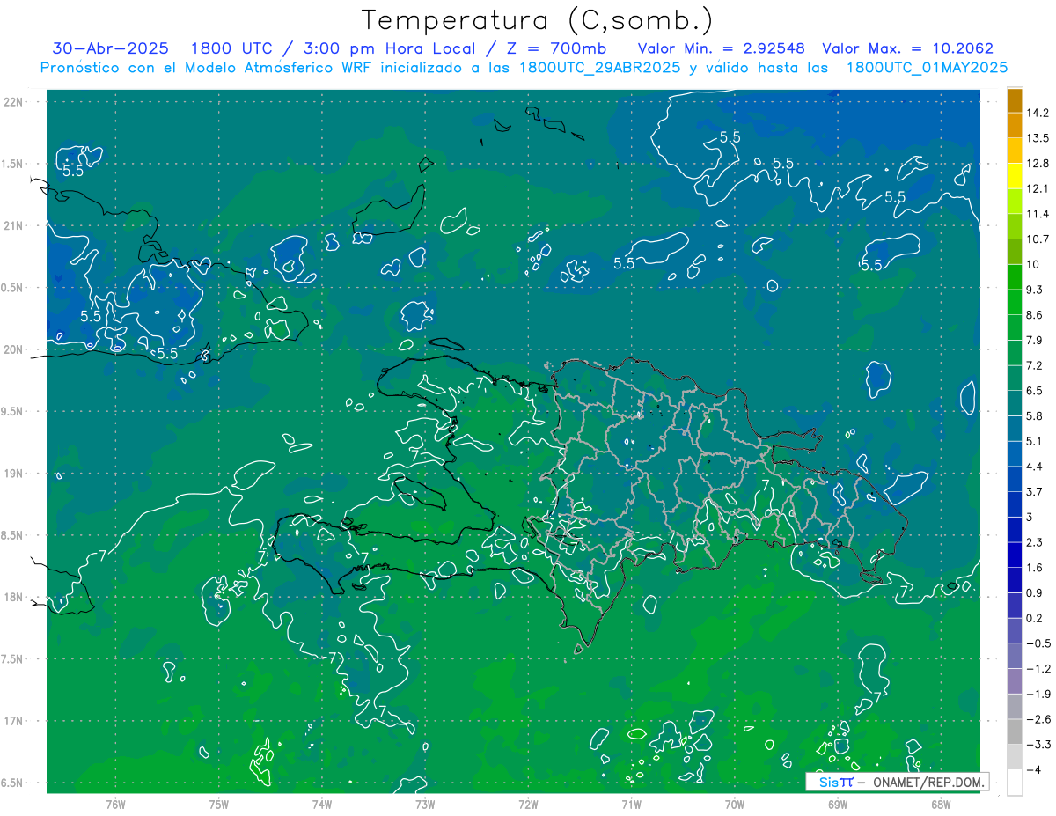Click the longitude label "72W"
This screenshot has height=816, width=1056.
tap(528, 804)
